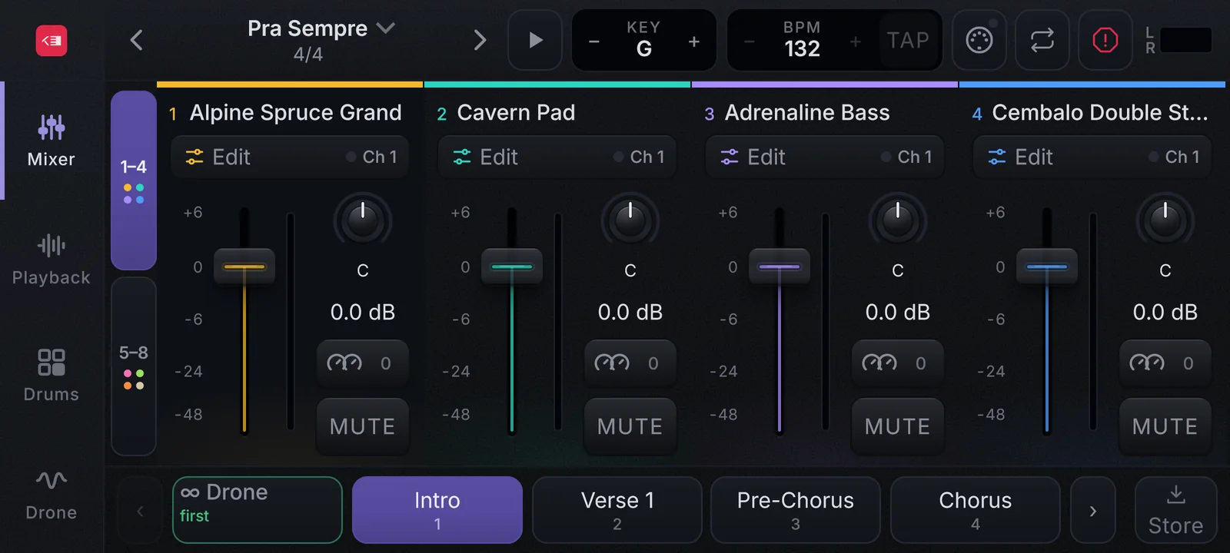The image size is (1230, 553).
Task: Raise the key with plus button
Action: [694, 41]
